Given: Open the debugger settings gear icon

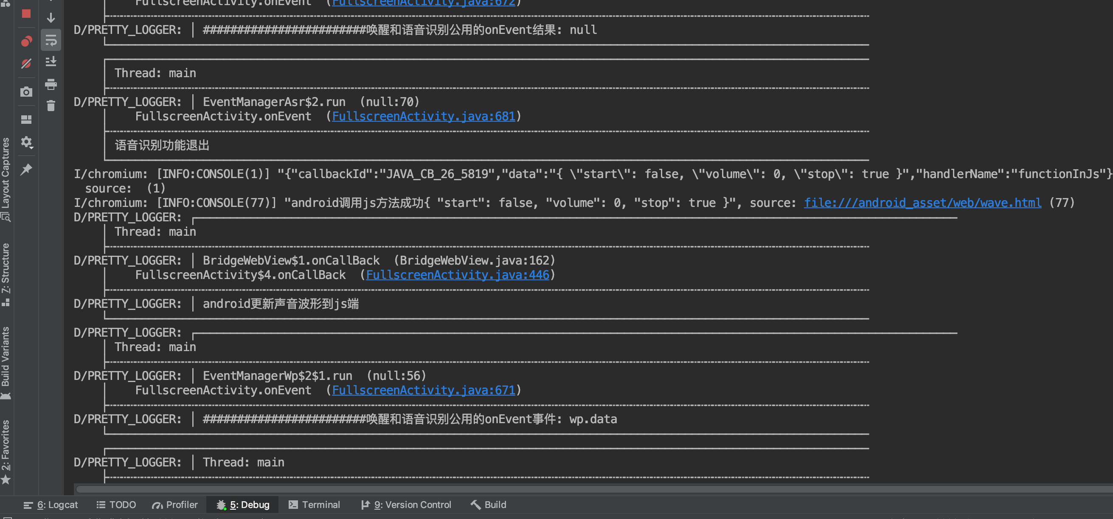Looking at the screenshot, I should (x=26, y=142).
